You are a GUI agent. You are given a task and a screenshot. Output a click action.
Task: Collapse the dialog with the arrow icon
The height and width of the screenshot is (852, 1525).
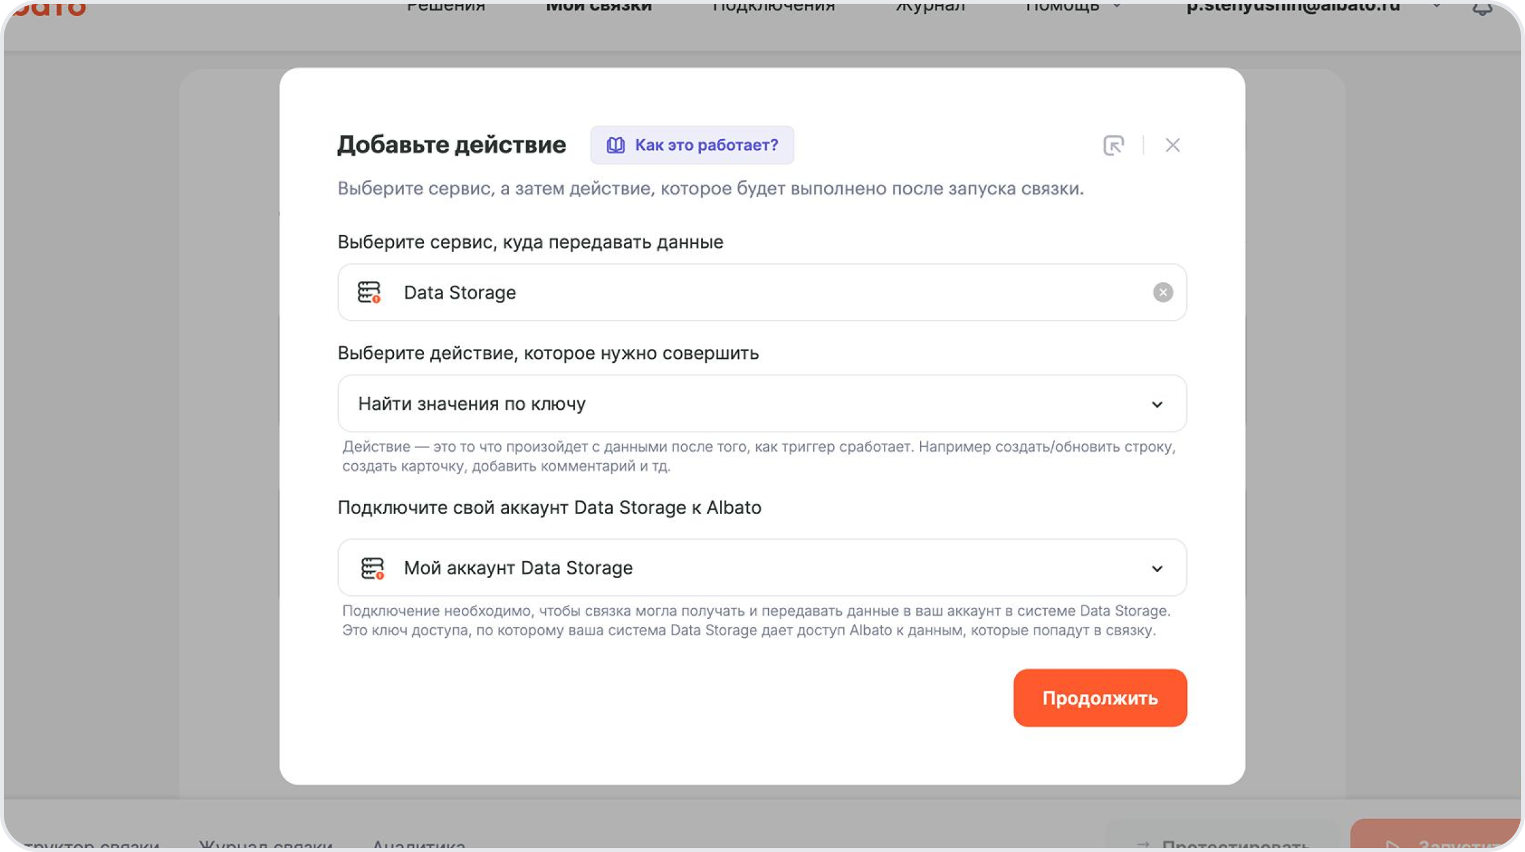(1113, 145)
